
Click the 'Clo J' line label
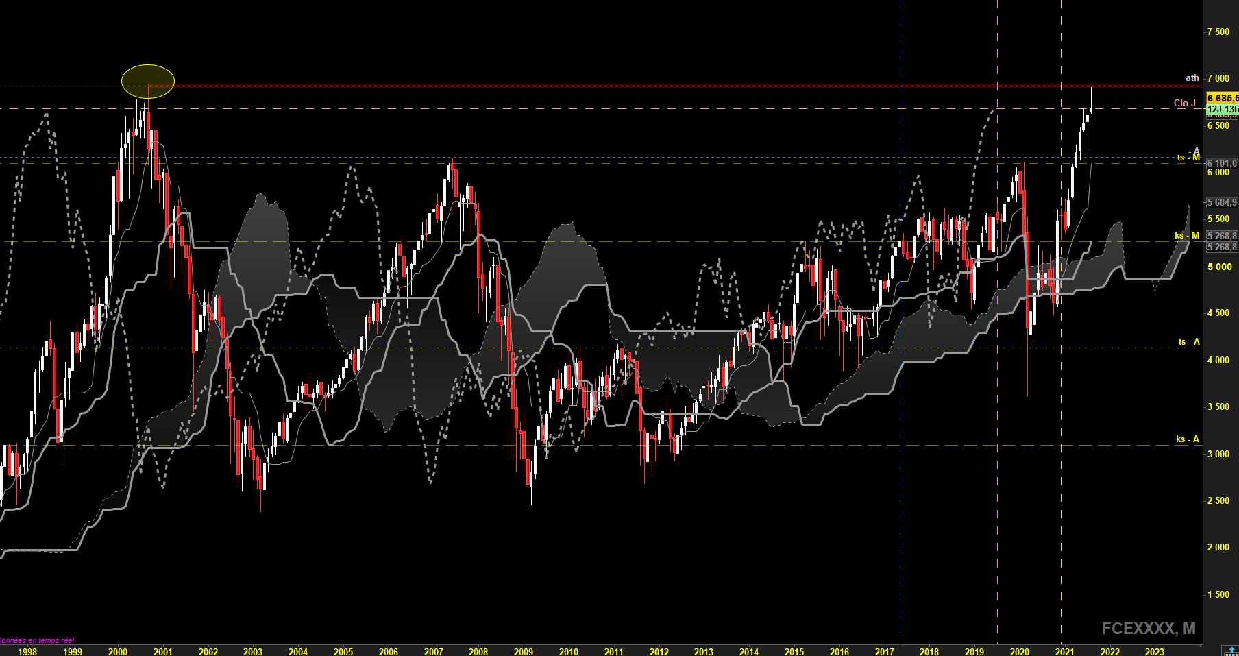(x=1185, y=104)
